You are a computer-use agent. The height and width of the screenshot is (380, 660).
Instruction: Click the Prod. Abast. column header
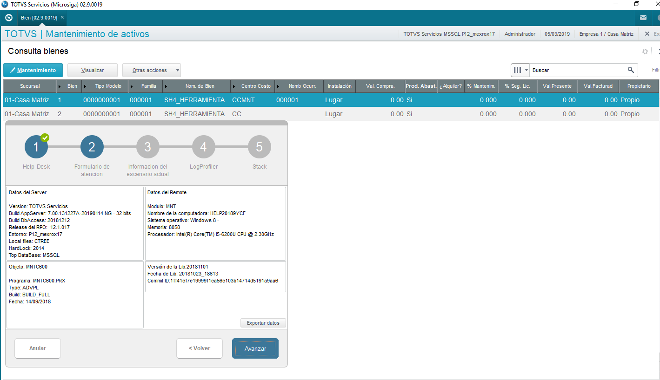tap(421, 86)
